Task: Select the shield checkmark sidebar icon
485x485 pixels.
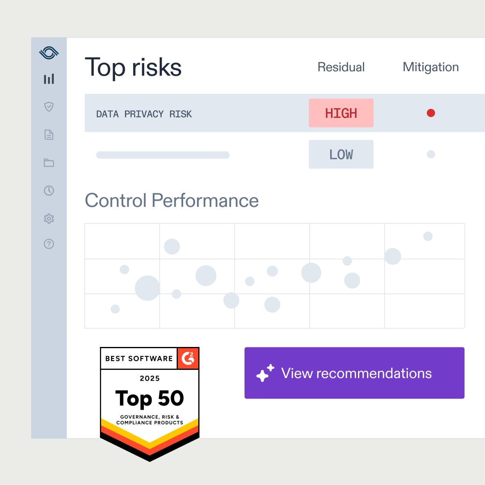Action: (x=49, y=107)
